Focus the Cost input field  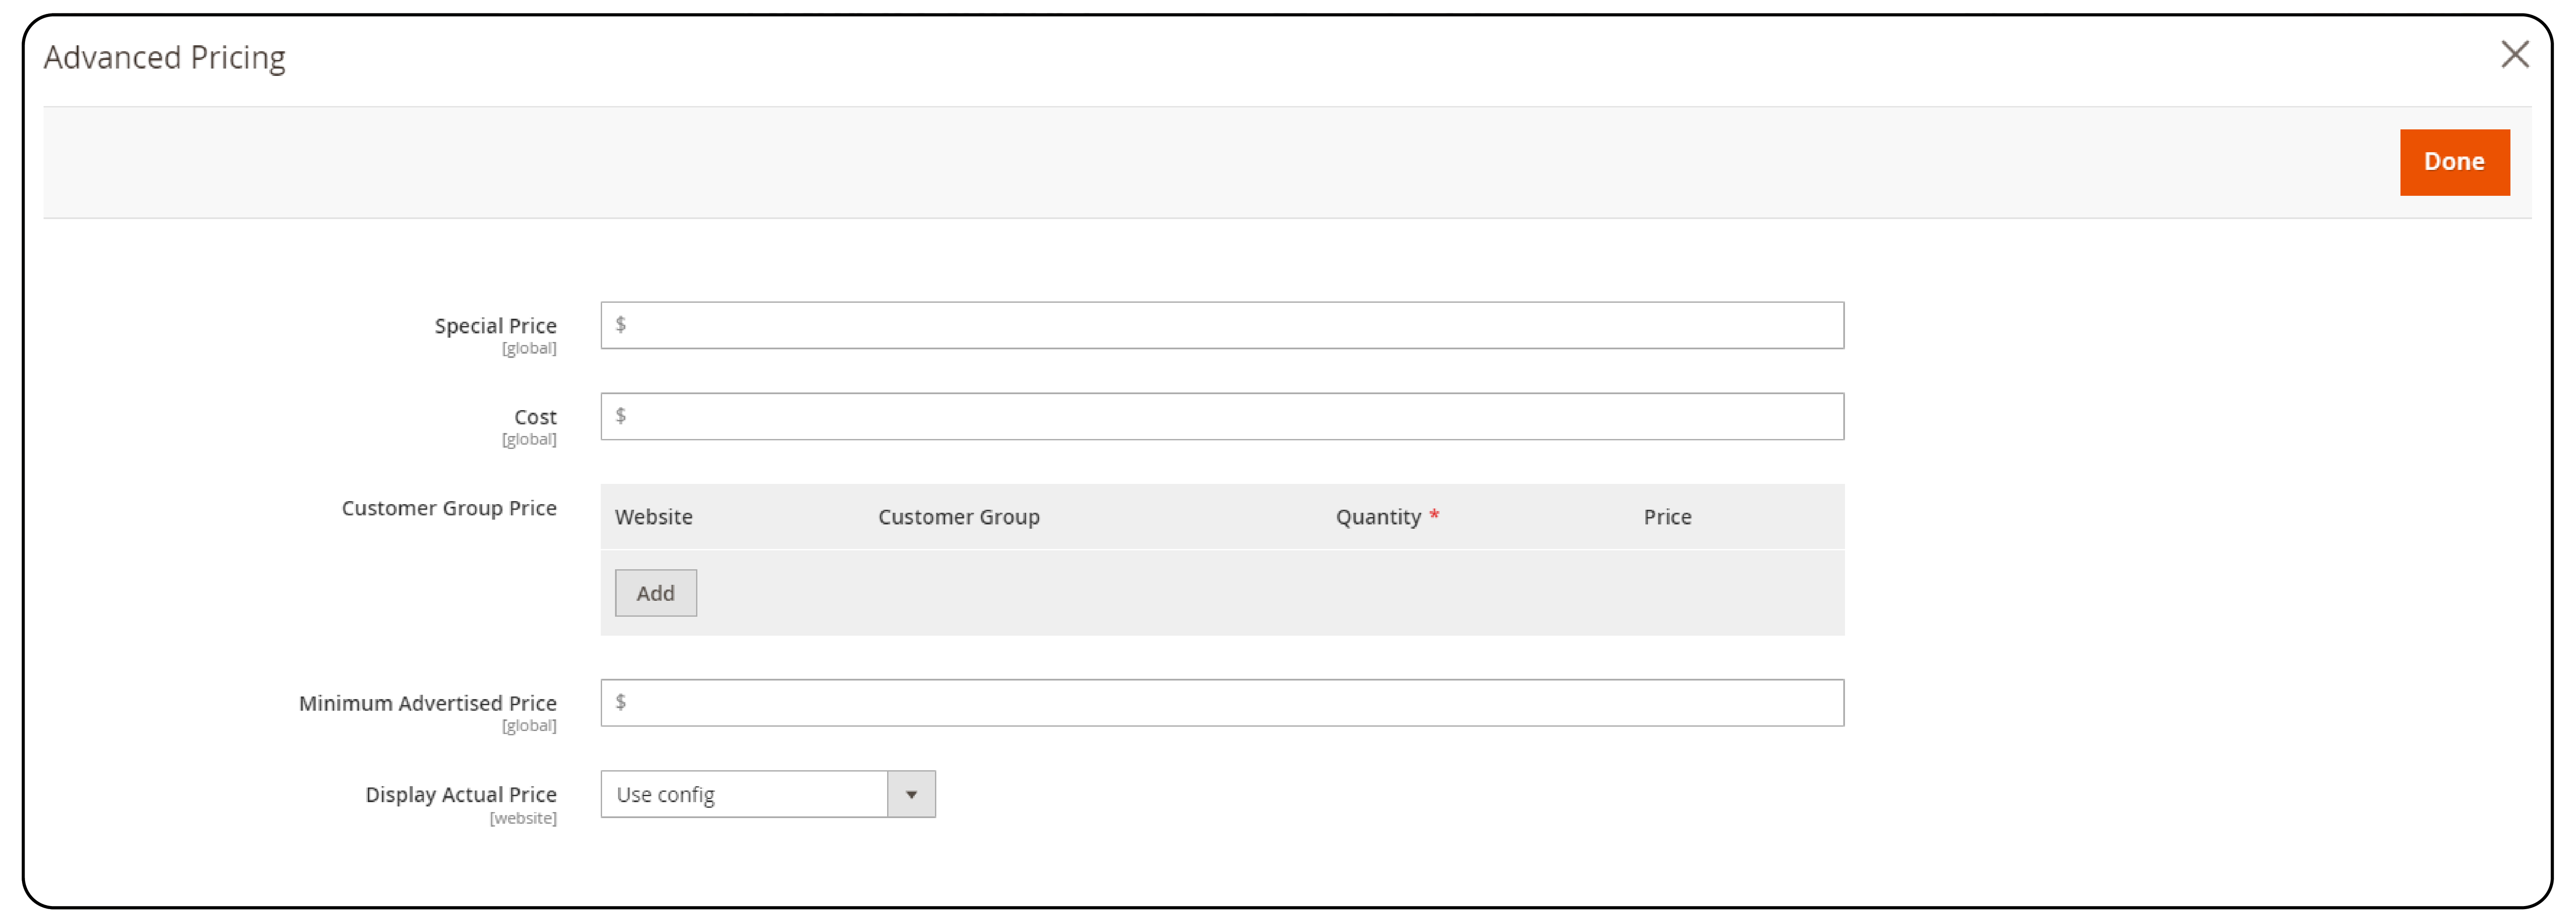(1222, 416)
